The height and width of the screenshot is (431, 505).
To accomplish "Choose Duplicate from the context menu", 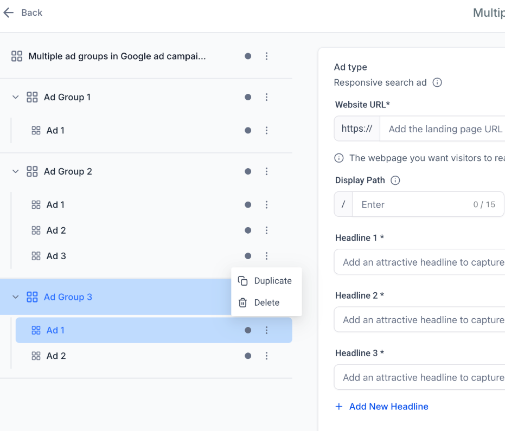I will click(266, 281).
